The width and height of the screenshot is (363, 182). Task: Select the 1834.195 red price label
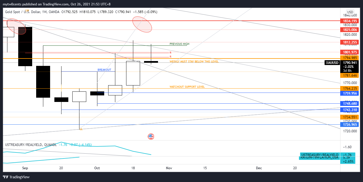point(350,21)
